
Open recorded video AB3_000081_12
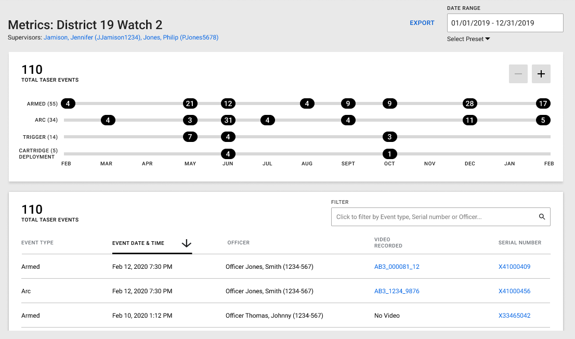[397, 266]
